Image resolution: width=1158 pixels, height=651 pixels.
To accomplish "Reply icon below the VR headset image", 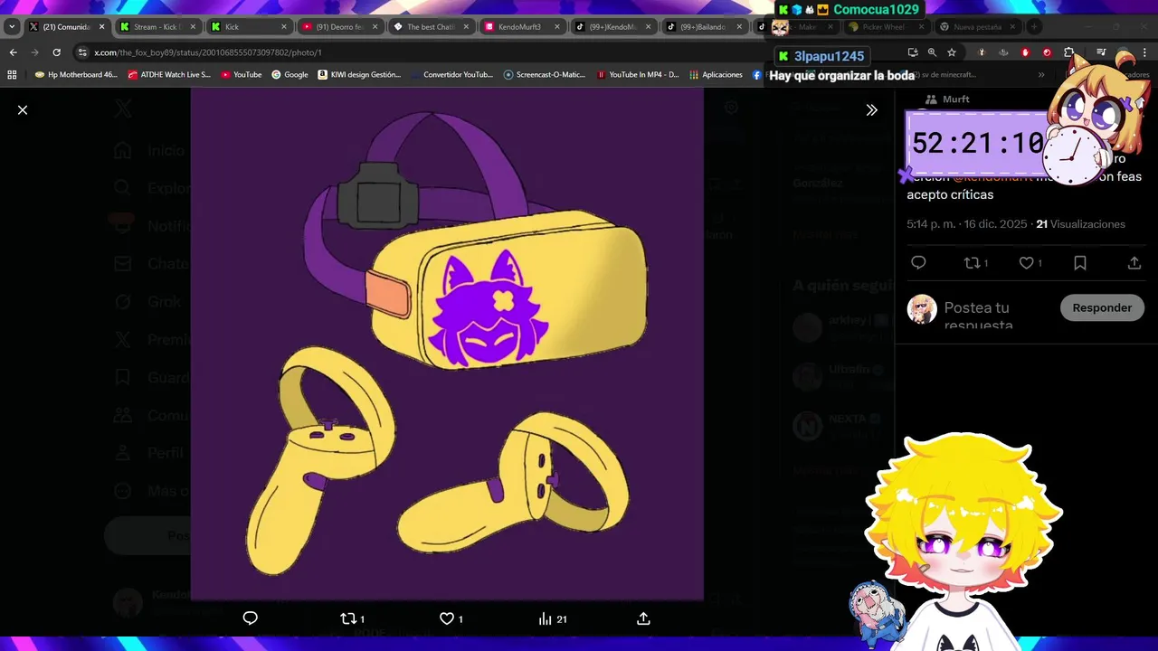I will pos(251,618).
